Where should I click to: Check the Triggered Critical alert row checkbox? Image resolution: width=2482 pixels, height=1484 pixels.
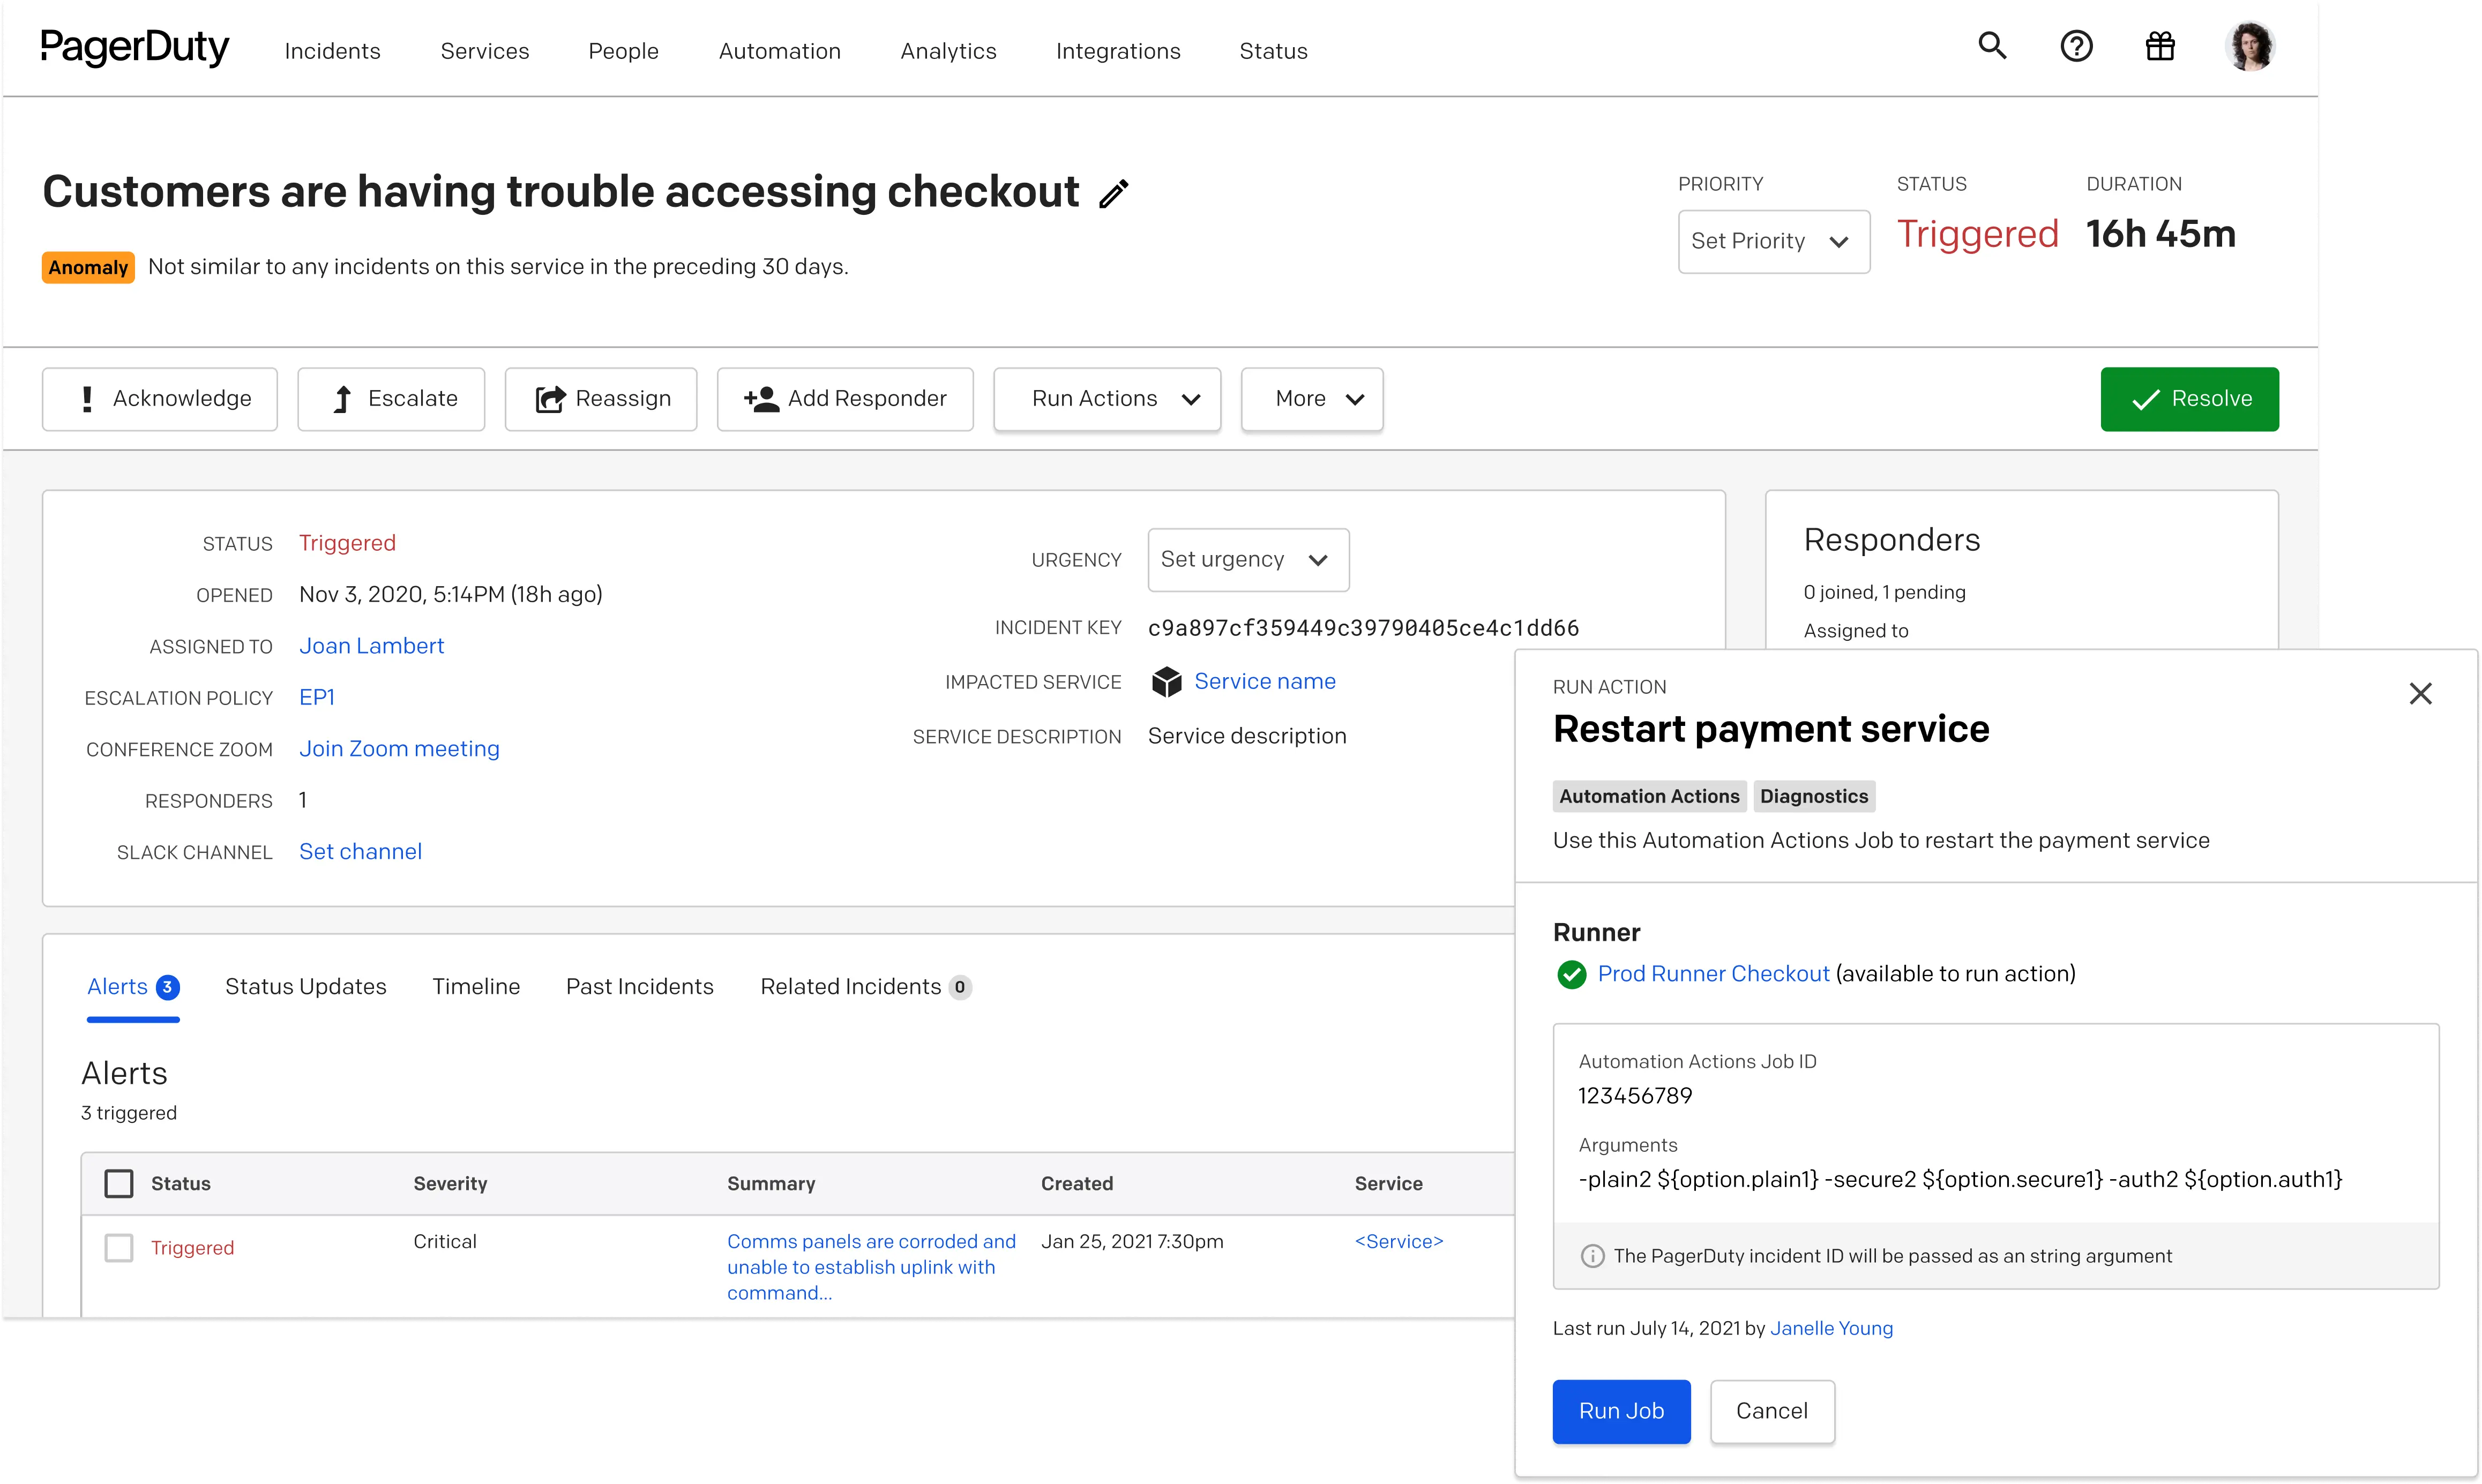[119, 1248]
